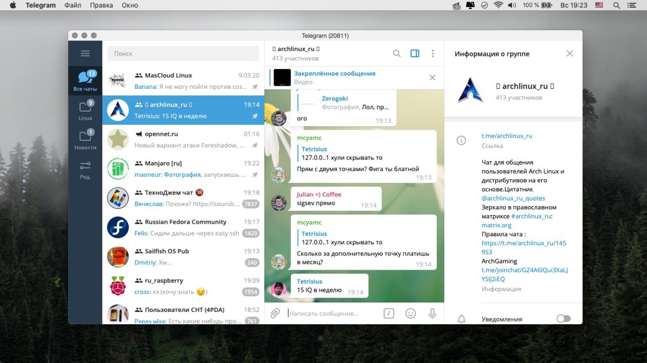
Task: Click Julian =) Coffee sender name
Action: [x=319, y=194]
